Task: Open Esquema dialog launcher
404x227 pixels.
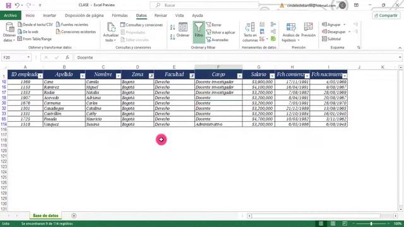Action: click(x=359, y=47)
